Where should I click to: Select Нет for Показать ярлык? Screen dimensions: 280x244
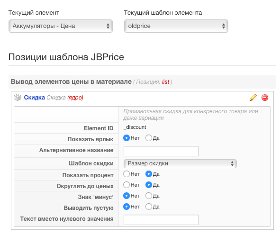click(x=126, y=138)
